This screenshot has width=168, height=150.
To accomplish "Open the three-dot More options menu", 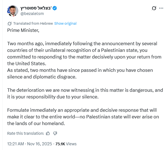I will pos(161,9).
